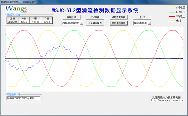Click the 涌流实时数据 group label

coord(13,15)
